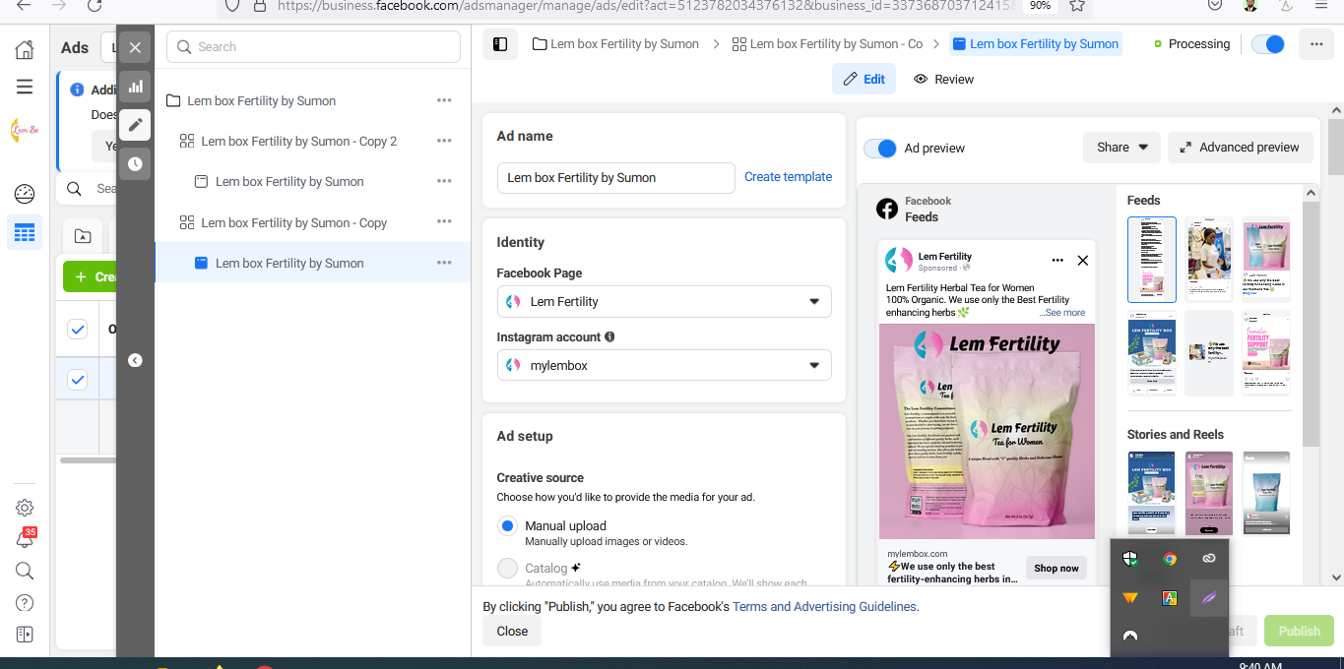Go to Business home icon in sidebar
The width and height of the screenshot is (1344, 669).
(25, 50)
